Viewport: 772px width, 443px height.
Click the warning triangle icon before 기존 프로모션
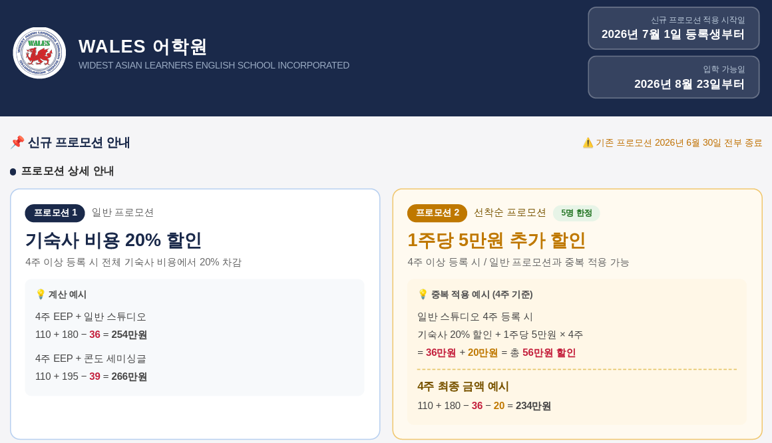coord(588,143)
